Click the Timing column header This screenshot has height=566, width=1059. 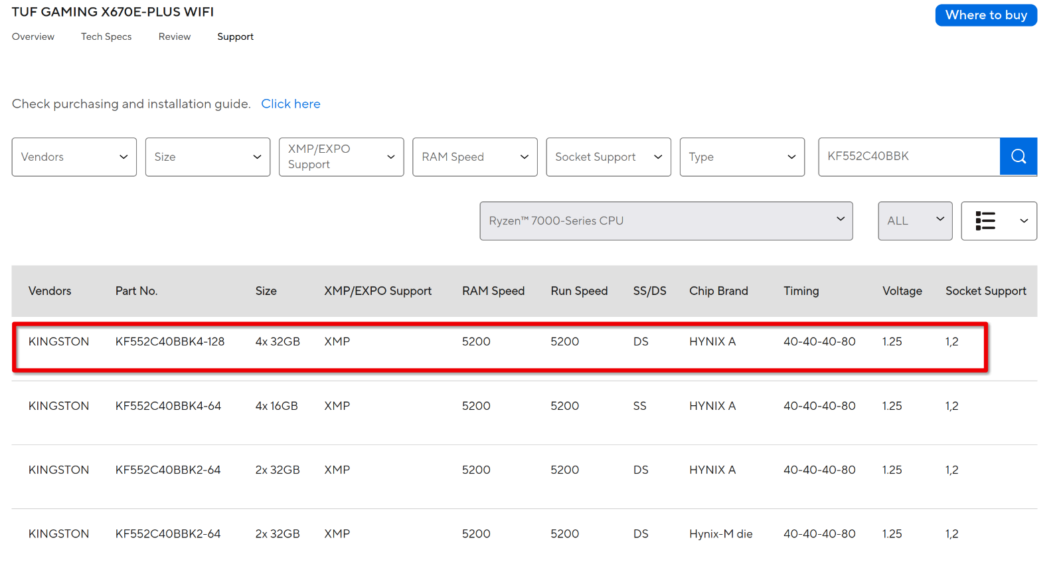tap(801, 291)
